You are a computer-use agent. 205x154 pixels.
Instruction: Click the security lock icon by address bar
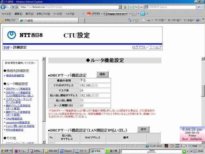[125, 7]
